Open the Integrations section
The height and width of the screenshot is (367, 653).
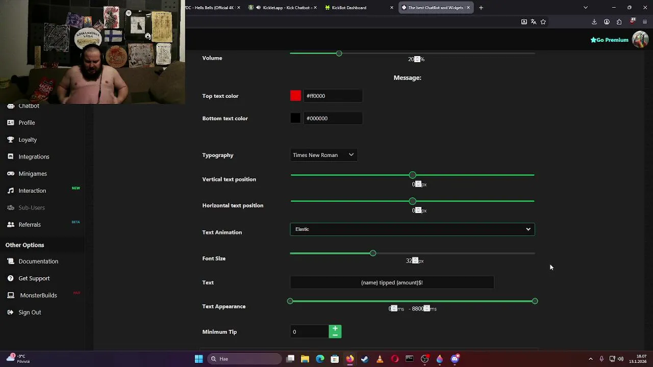coord(34,156)
